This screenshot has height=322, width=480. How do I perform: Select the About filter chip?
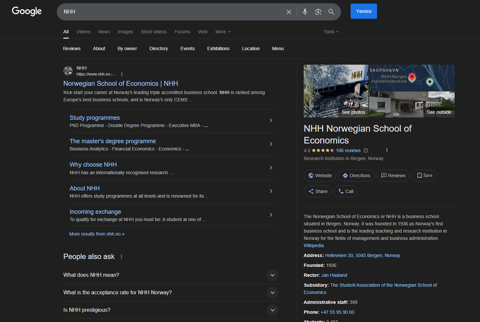click(99, 48)
